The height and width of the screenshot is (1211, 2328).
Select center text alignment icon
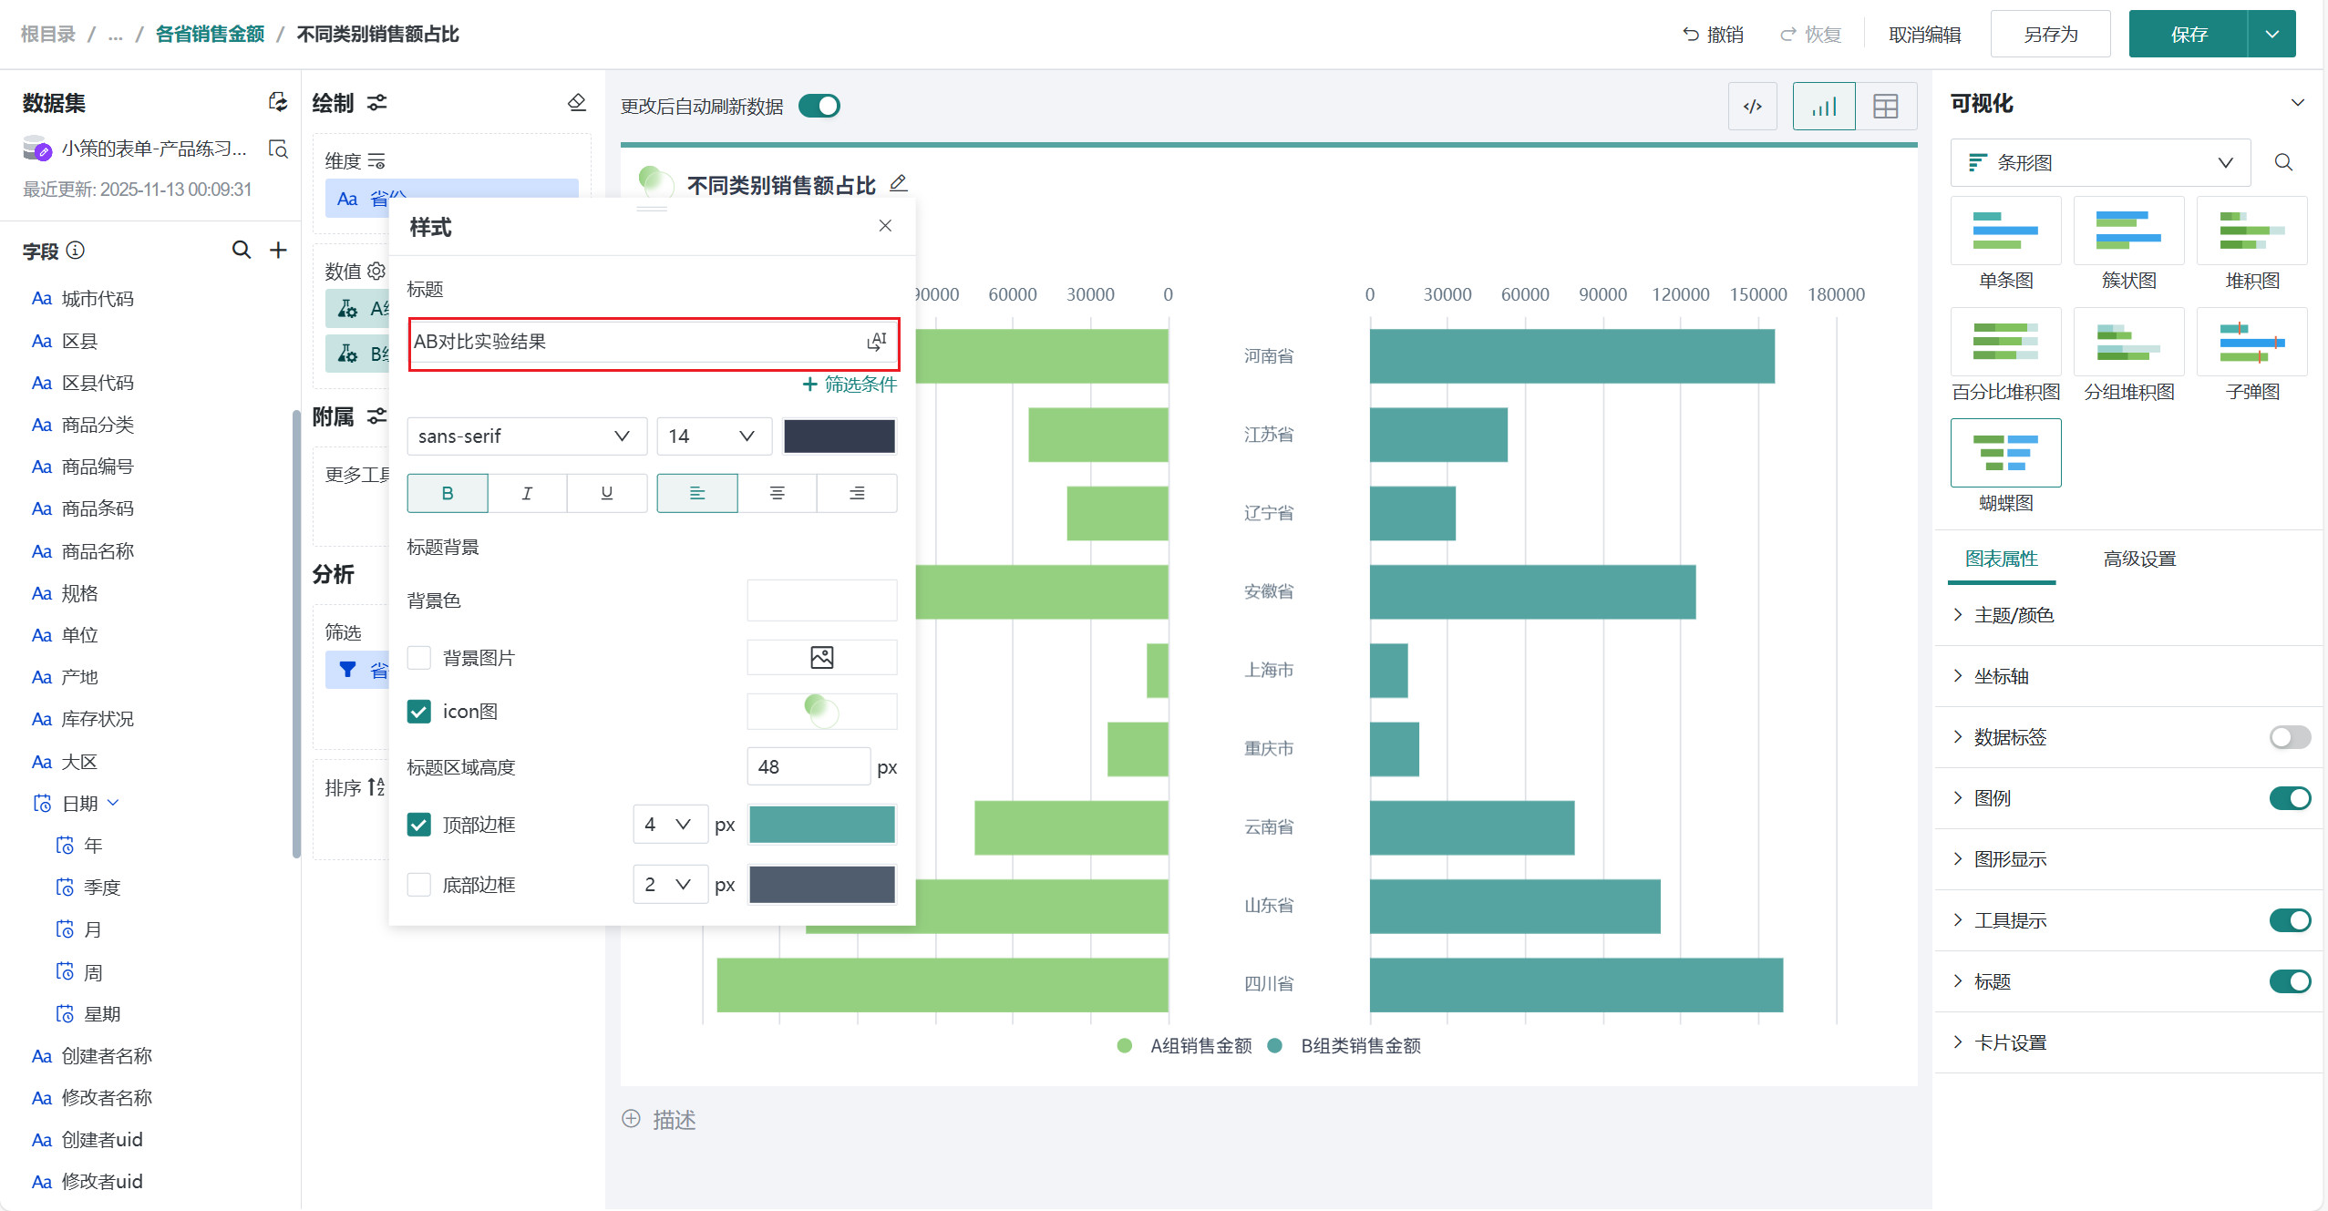(777, 493)
